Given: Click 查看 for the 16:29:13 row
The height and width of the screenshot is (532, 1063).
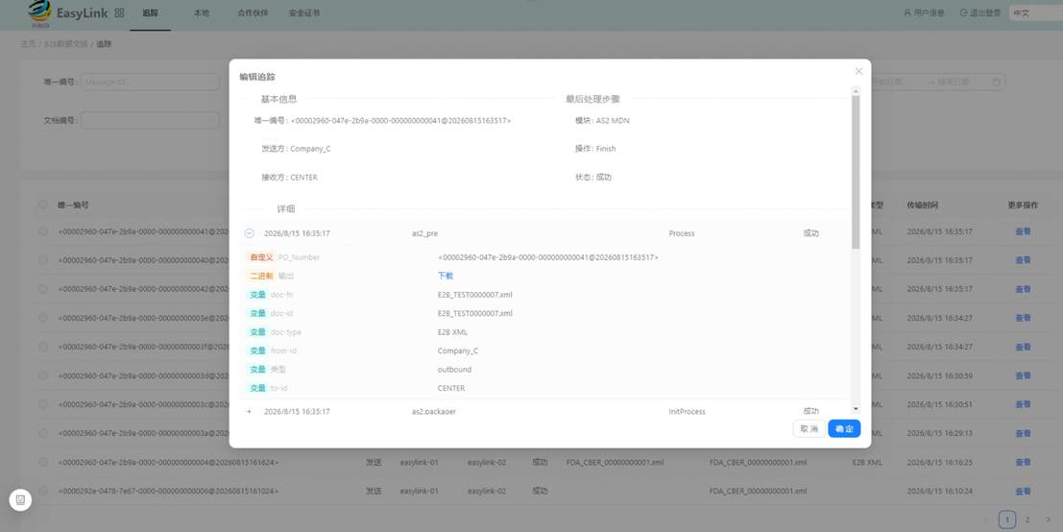Looking at the screenshot, I should [x=1023, y=433].
